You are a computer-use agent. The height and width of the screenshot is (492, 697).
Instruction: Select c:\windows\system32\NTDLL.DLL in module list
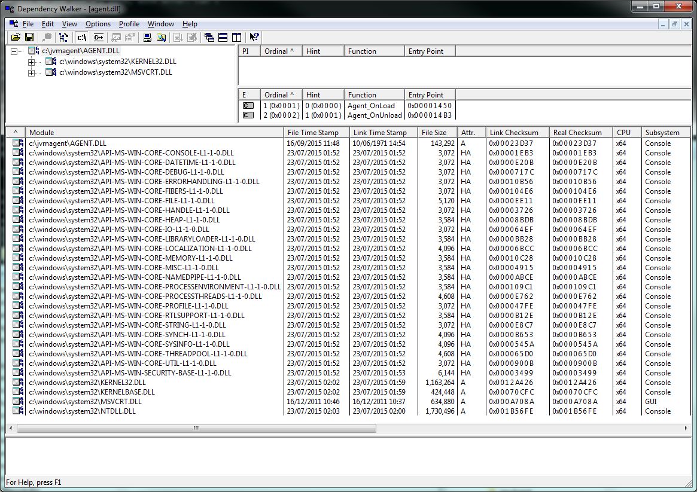(x=82, y=411)
